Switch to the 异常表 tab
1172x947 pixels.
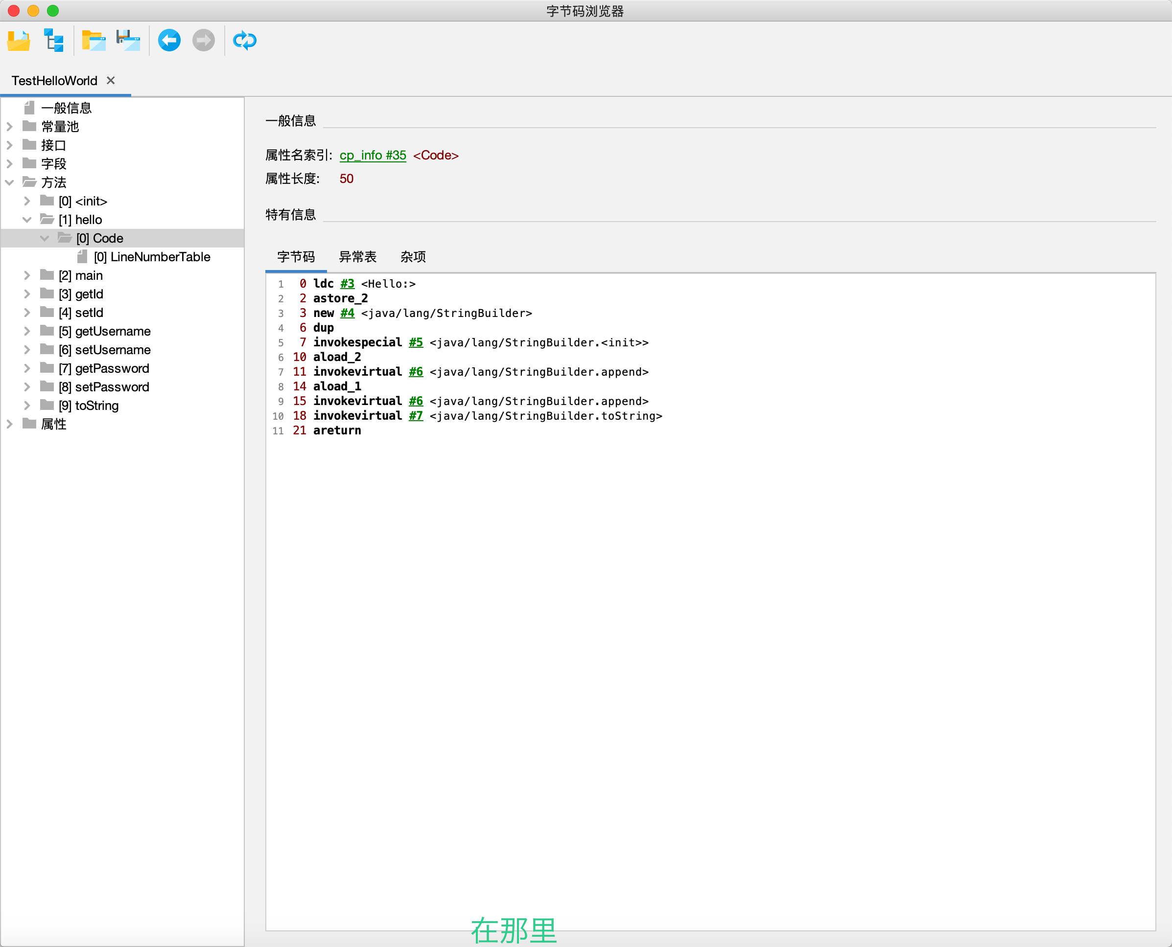point(357,256)
